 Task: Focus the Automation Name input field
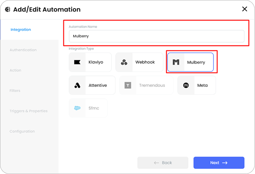click(157, 36)
